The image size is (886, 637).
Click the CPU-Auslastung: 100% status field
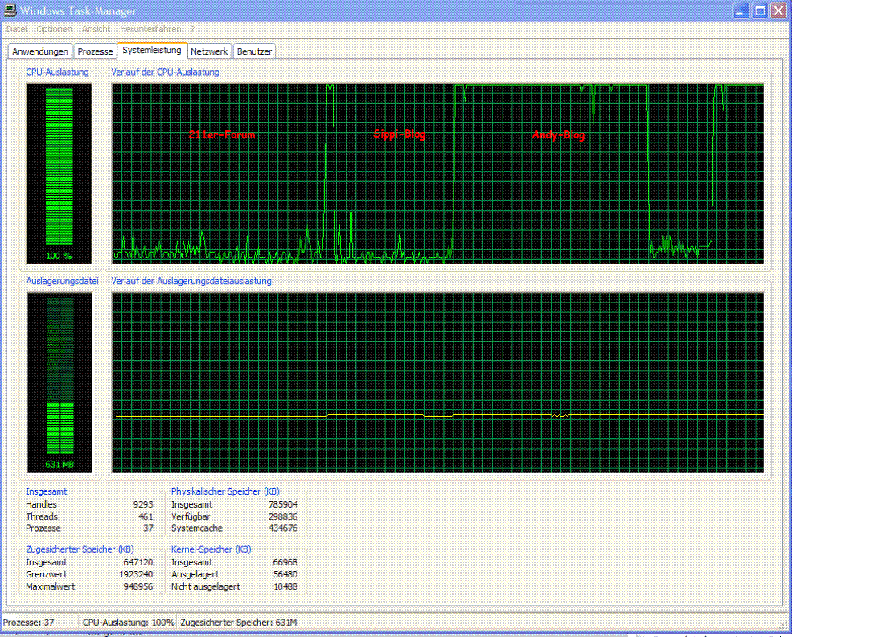point(129,622)
